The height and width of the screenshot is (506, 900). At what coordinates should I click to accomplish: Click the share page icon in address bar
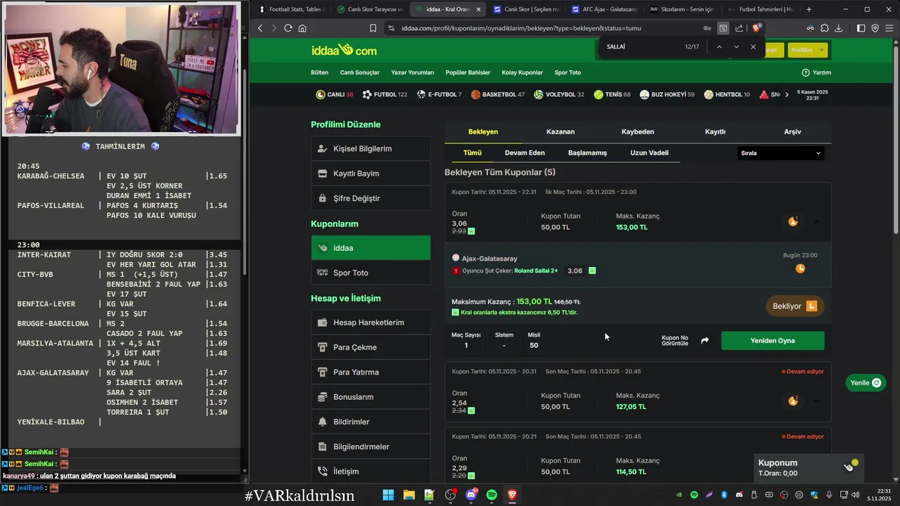click(739, 28)
